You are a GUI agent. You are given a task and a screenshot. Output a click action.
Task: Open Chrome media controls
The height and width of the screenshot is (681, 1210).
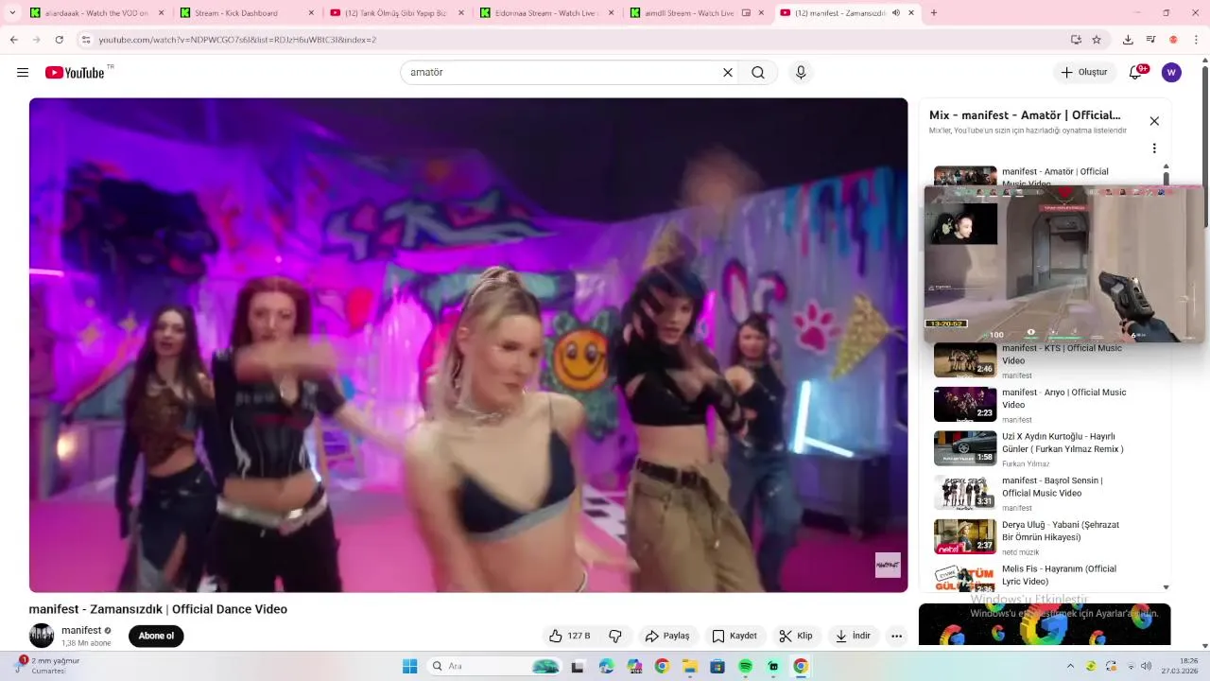coord(1150,40)
